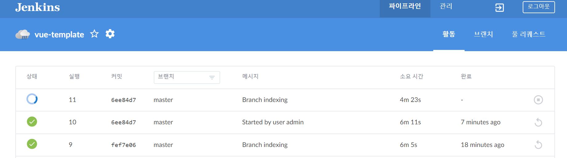Click run number 9
567x158 pixels.
pyautogui.click(x=71, y=145)
